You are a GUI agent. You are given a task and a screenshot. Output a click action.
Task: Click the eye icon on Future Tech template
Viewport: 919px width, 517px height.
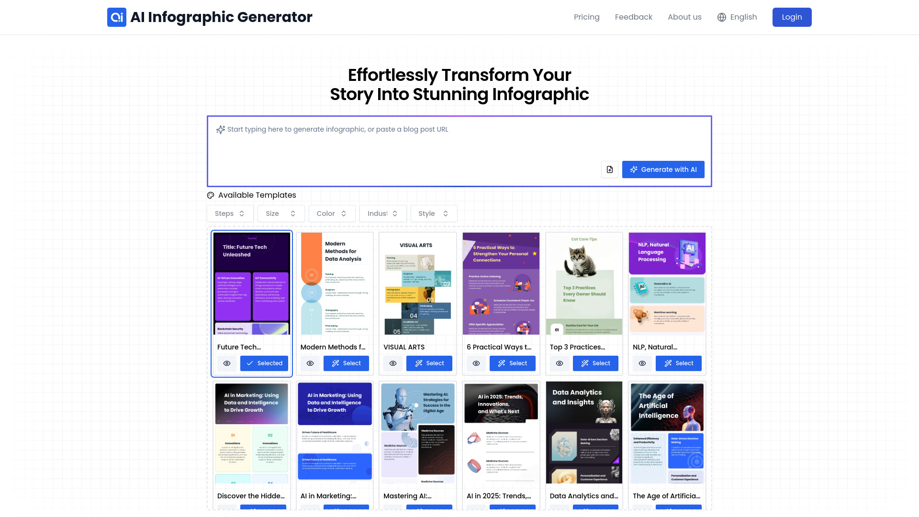[x=226, y=363]
